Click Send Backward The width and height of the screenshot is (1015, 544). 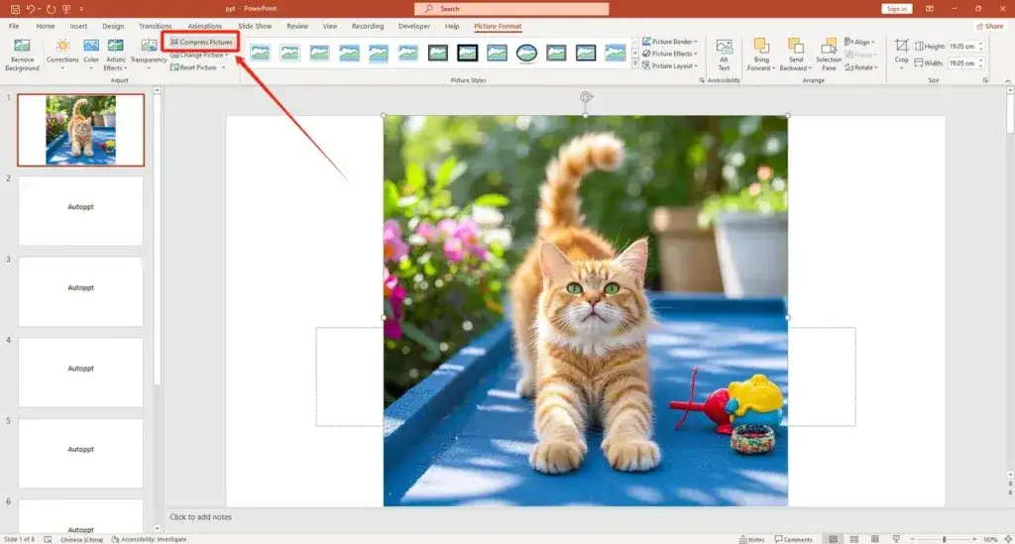point(796,54)
